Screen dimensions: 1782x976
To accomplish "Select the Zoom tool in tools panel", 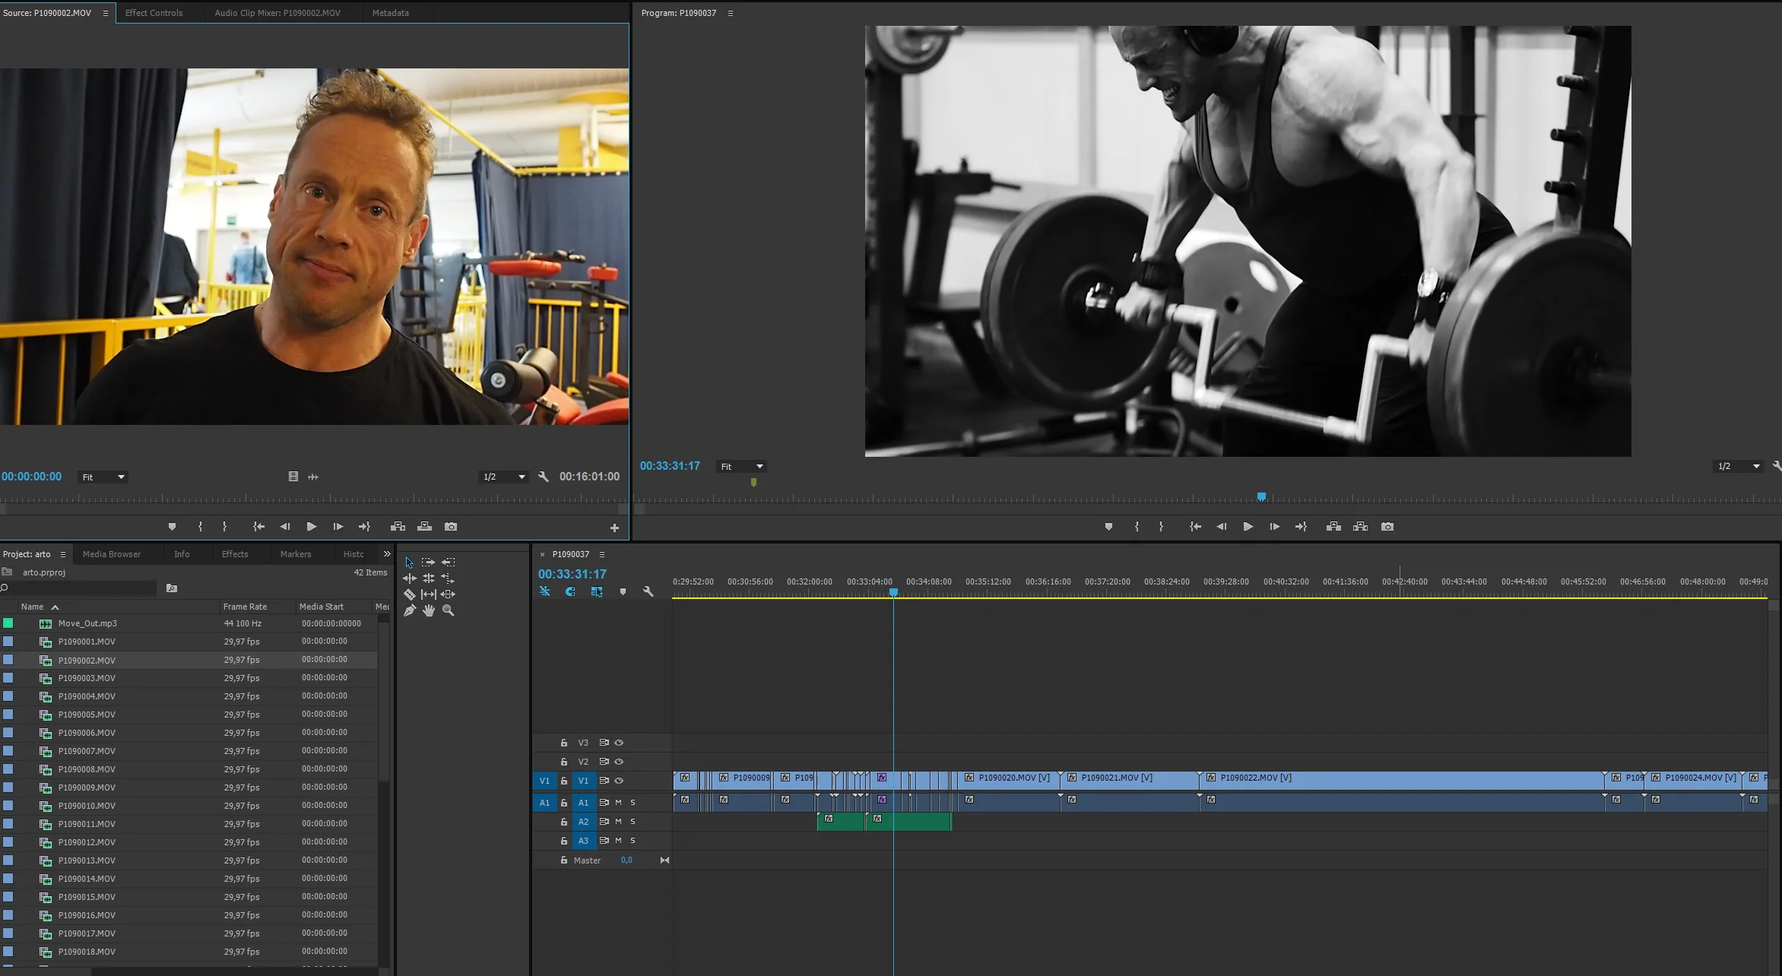I will (449, 610).
